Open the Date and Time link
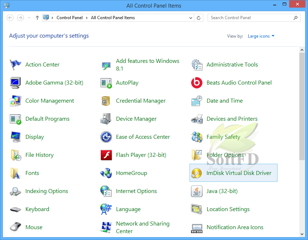Screen dimensions: 308x240 coord(225,101)
